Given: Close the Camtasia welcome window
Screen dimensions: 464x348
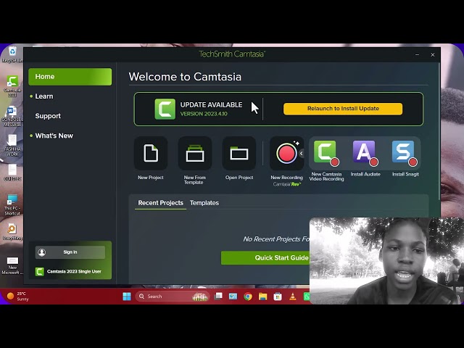Looking at the screenshot, I should pos(433,55).
